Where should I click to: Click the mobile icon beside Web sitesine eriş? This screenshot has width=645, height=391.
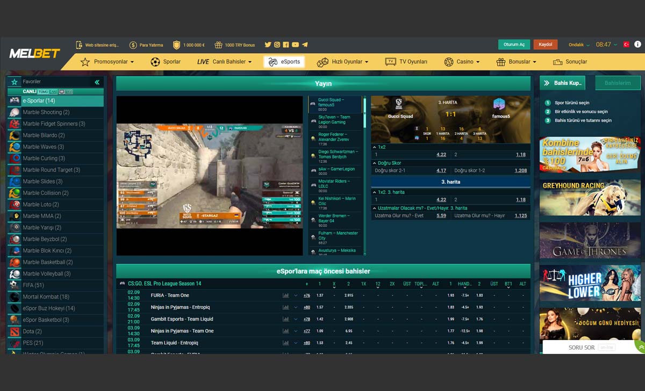(x=80, y=45)
